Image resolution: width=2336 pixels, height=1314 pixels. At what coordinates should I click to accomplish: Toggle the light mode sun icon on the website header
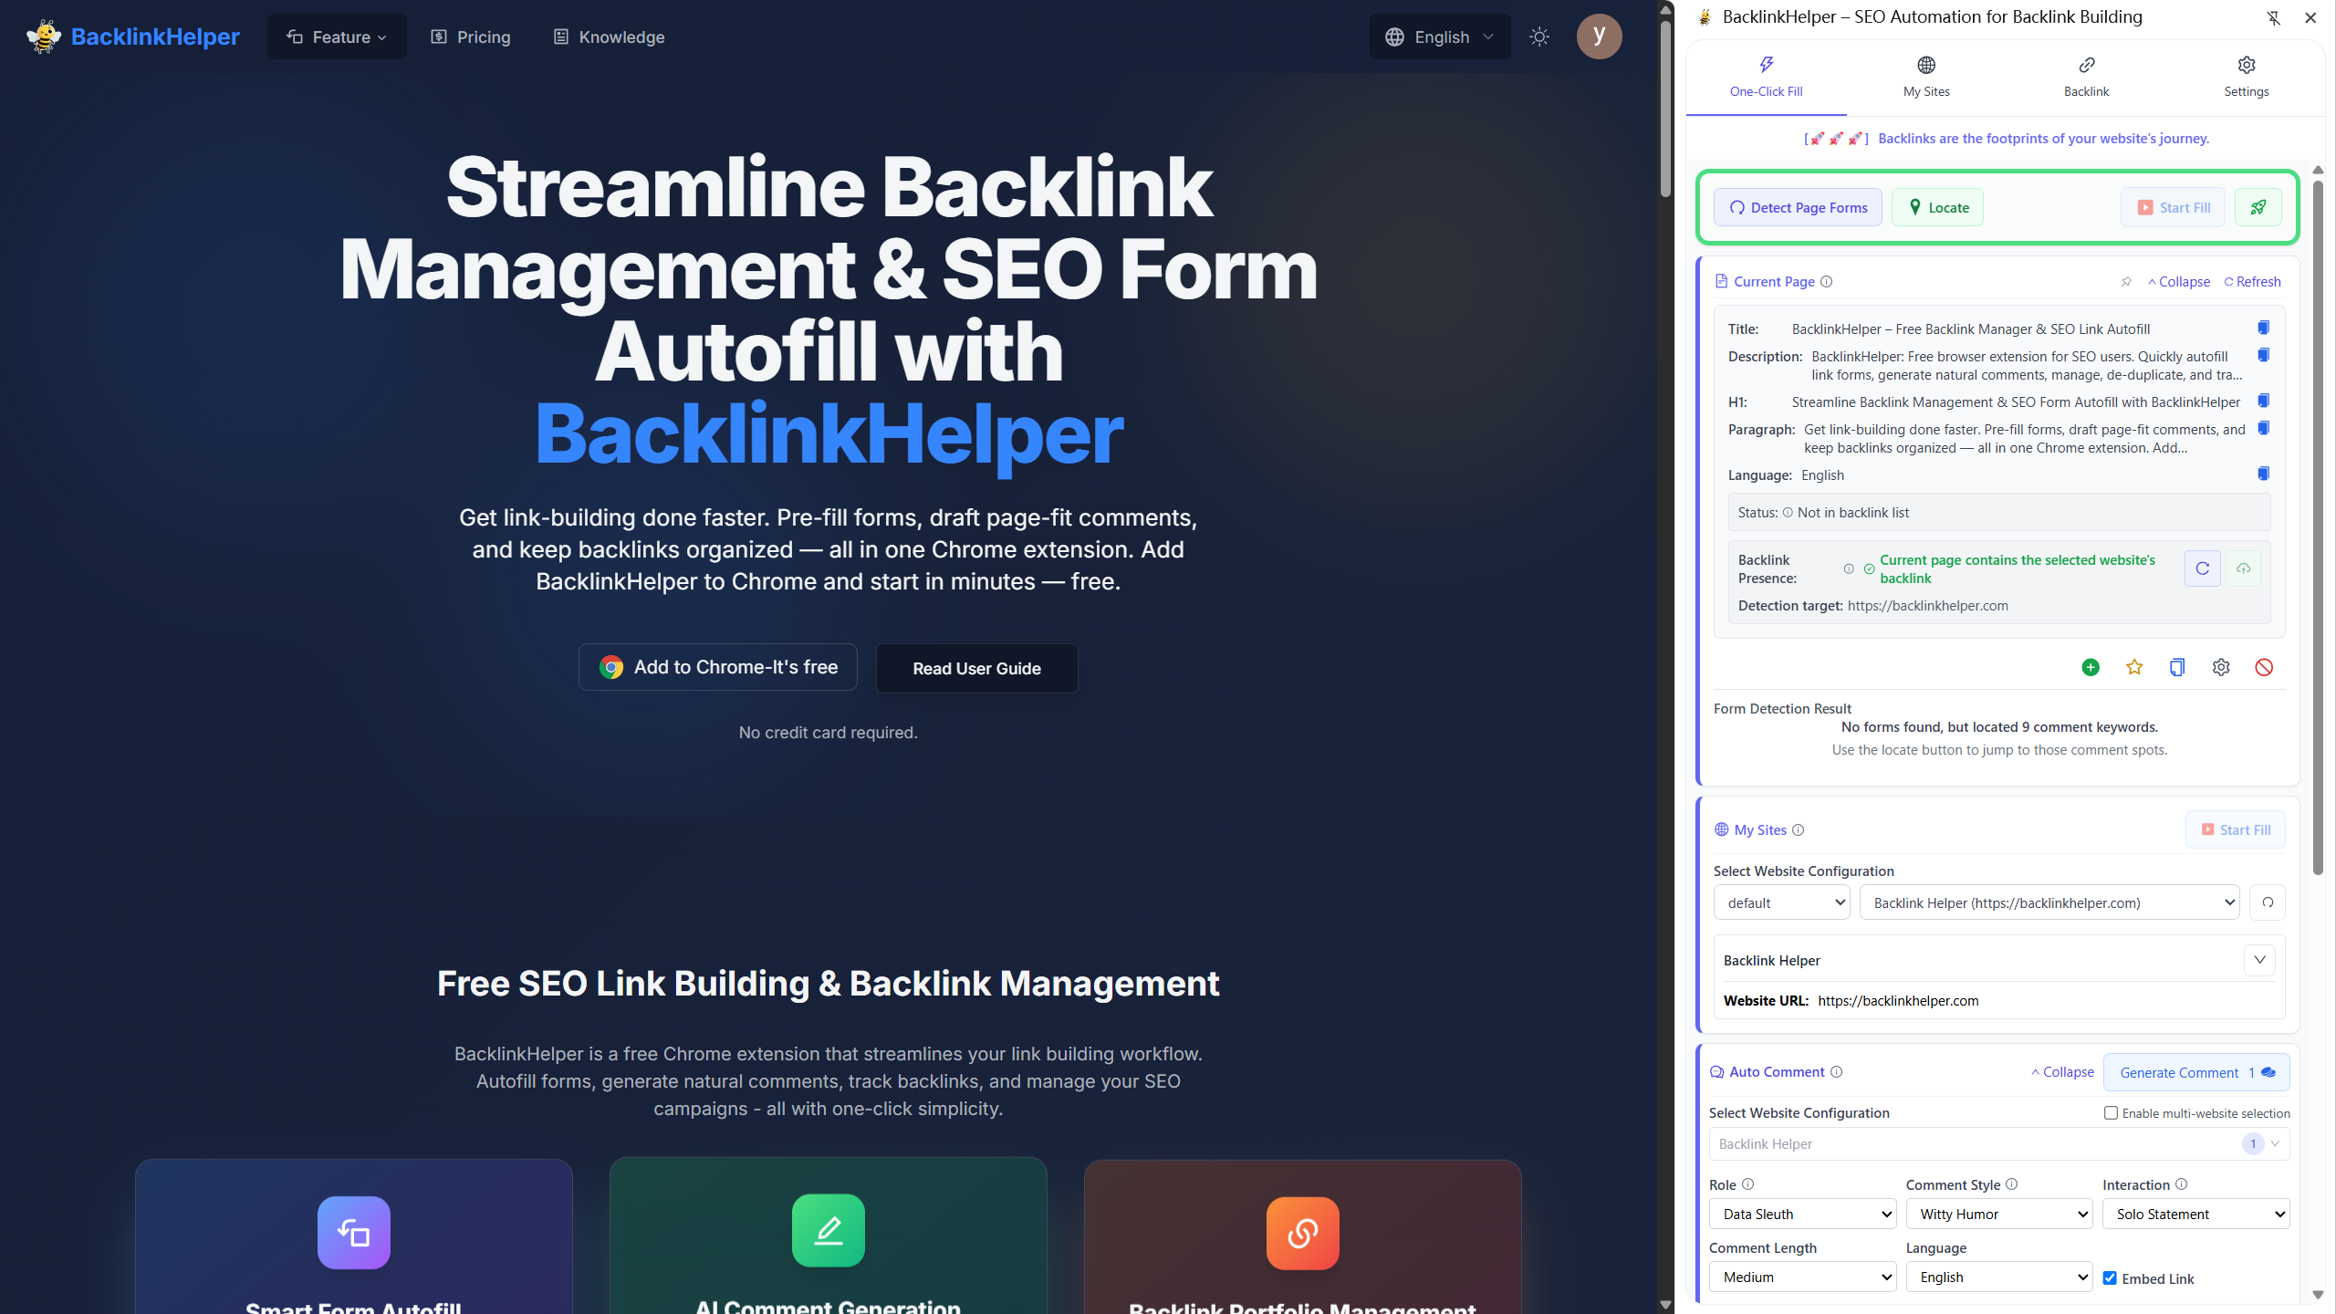1538,36
